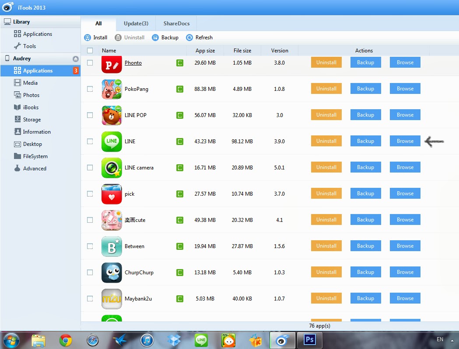Eject the Audrey device
Viewport: 459px width, 349px height.
tap(76, 59)
